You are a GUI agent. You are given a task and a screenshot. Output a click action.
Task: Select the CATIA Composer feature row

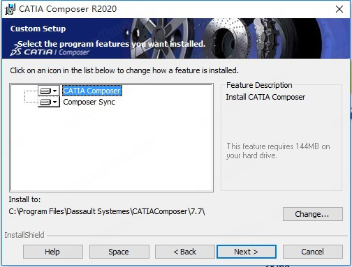pos(92,91)
